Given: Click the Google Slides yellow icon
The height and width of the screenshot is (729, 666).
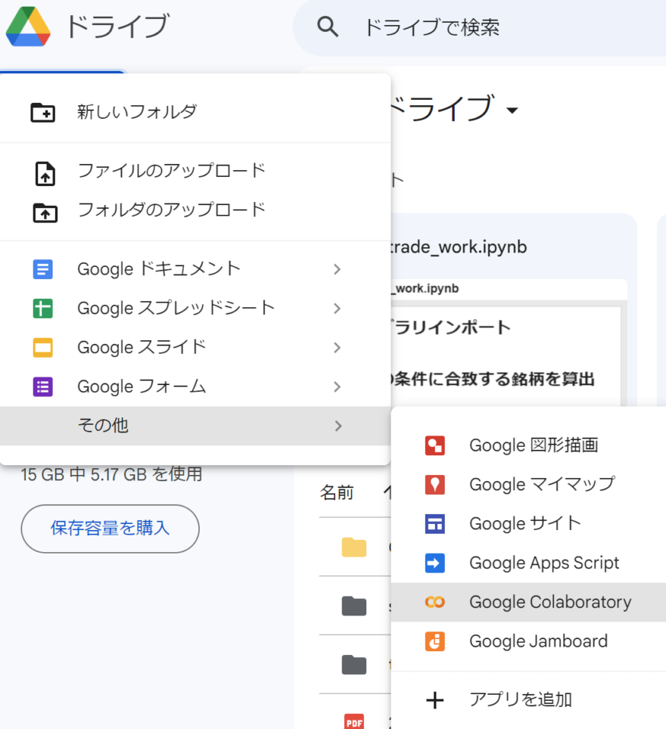Looking at the screenshot, I should [x=43, y=347].
